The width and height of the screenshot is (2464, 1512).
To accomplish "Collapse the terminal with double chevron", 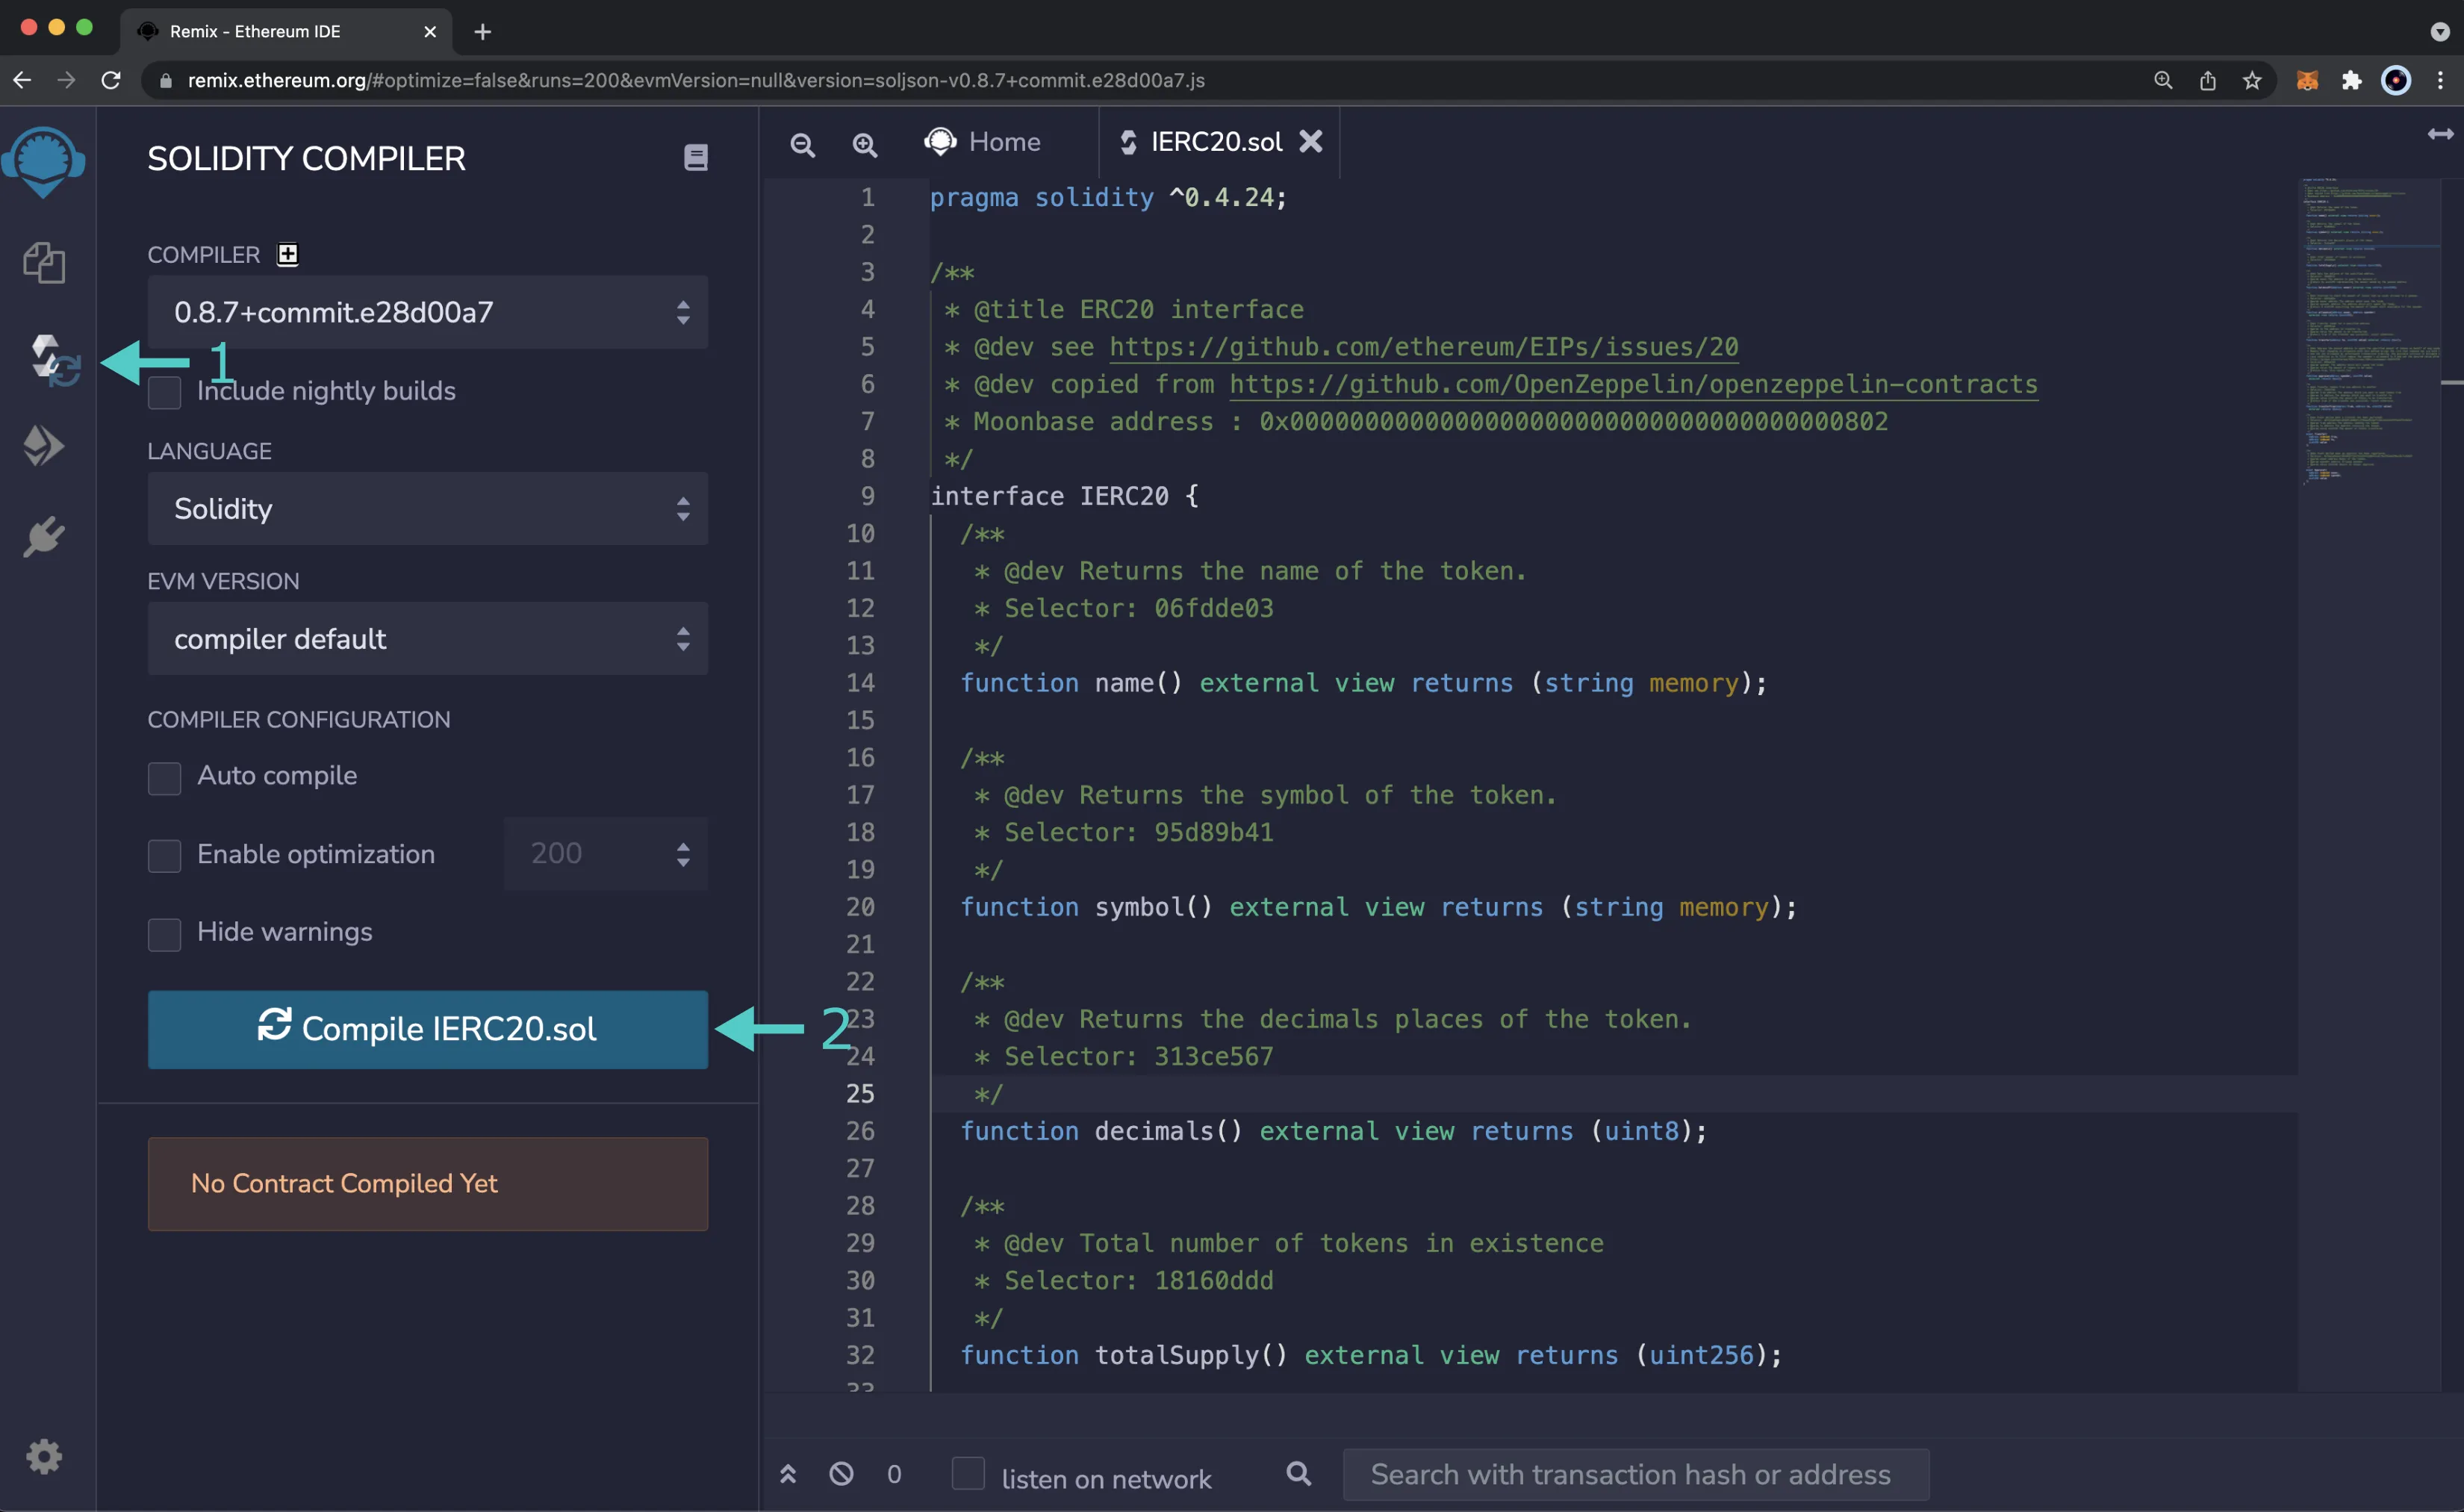I will [x=788, y=1474].
